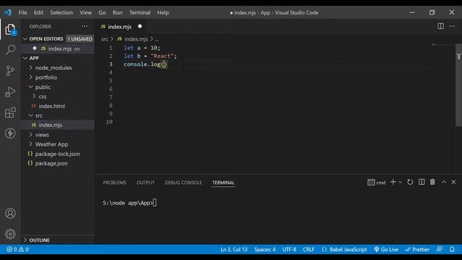Switch to the Debug Console tab
Screen dimensions: 462x260
(x=183, y=183)
